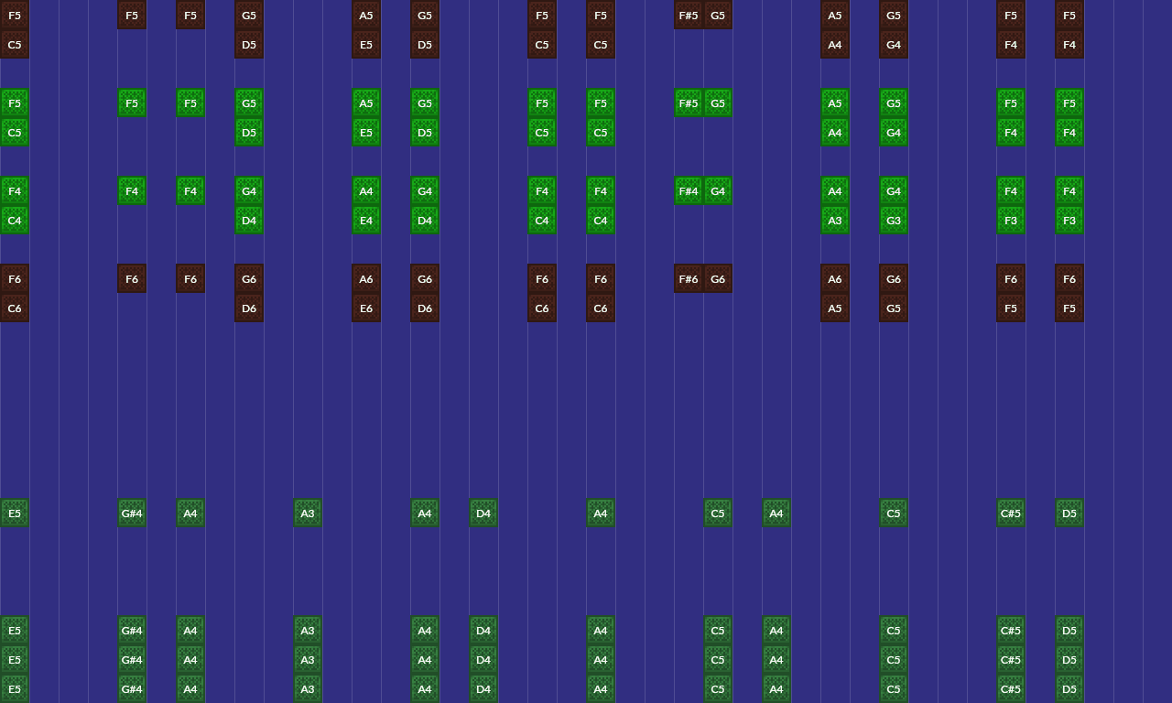
Task: Select the G4 note adjacent to F#4
Action: coord(718,190)
